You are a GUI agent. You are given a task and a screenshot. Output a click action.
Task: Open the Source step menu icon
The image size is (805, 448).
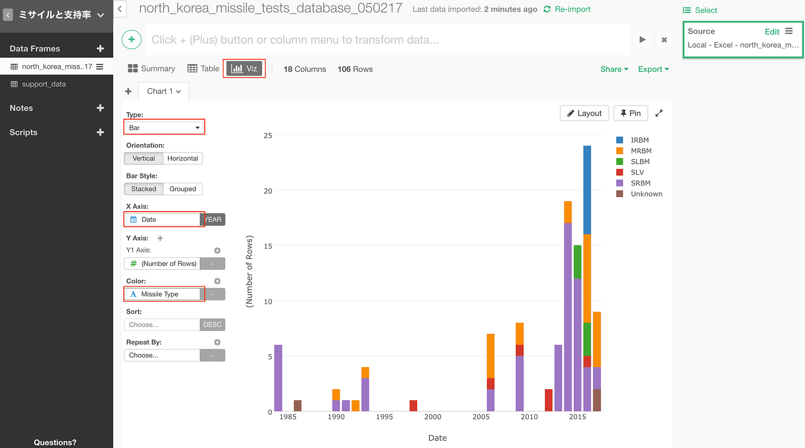(789, 31)
